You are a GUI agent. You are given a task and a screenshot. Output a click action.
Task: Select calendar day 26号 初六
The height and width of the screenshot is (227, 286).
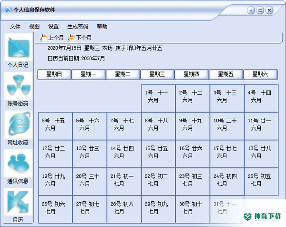point(55,209)
